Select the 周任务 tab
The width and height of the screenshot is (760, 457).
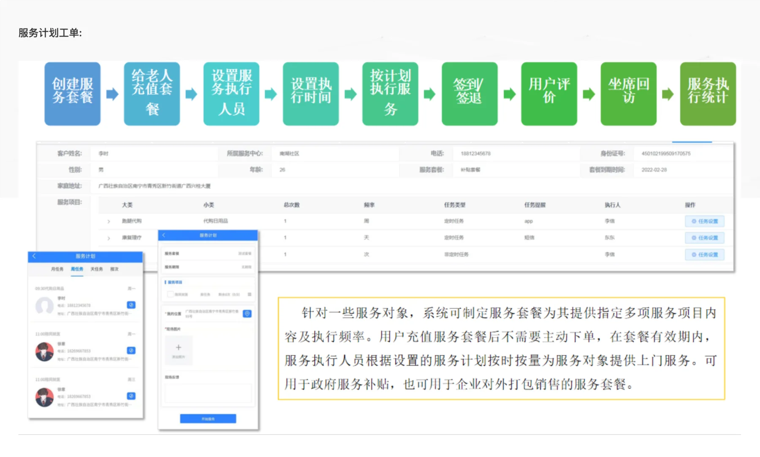77,269
